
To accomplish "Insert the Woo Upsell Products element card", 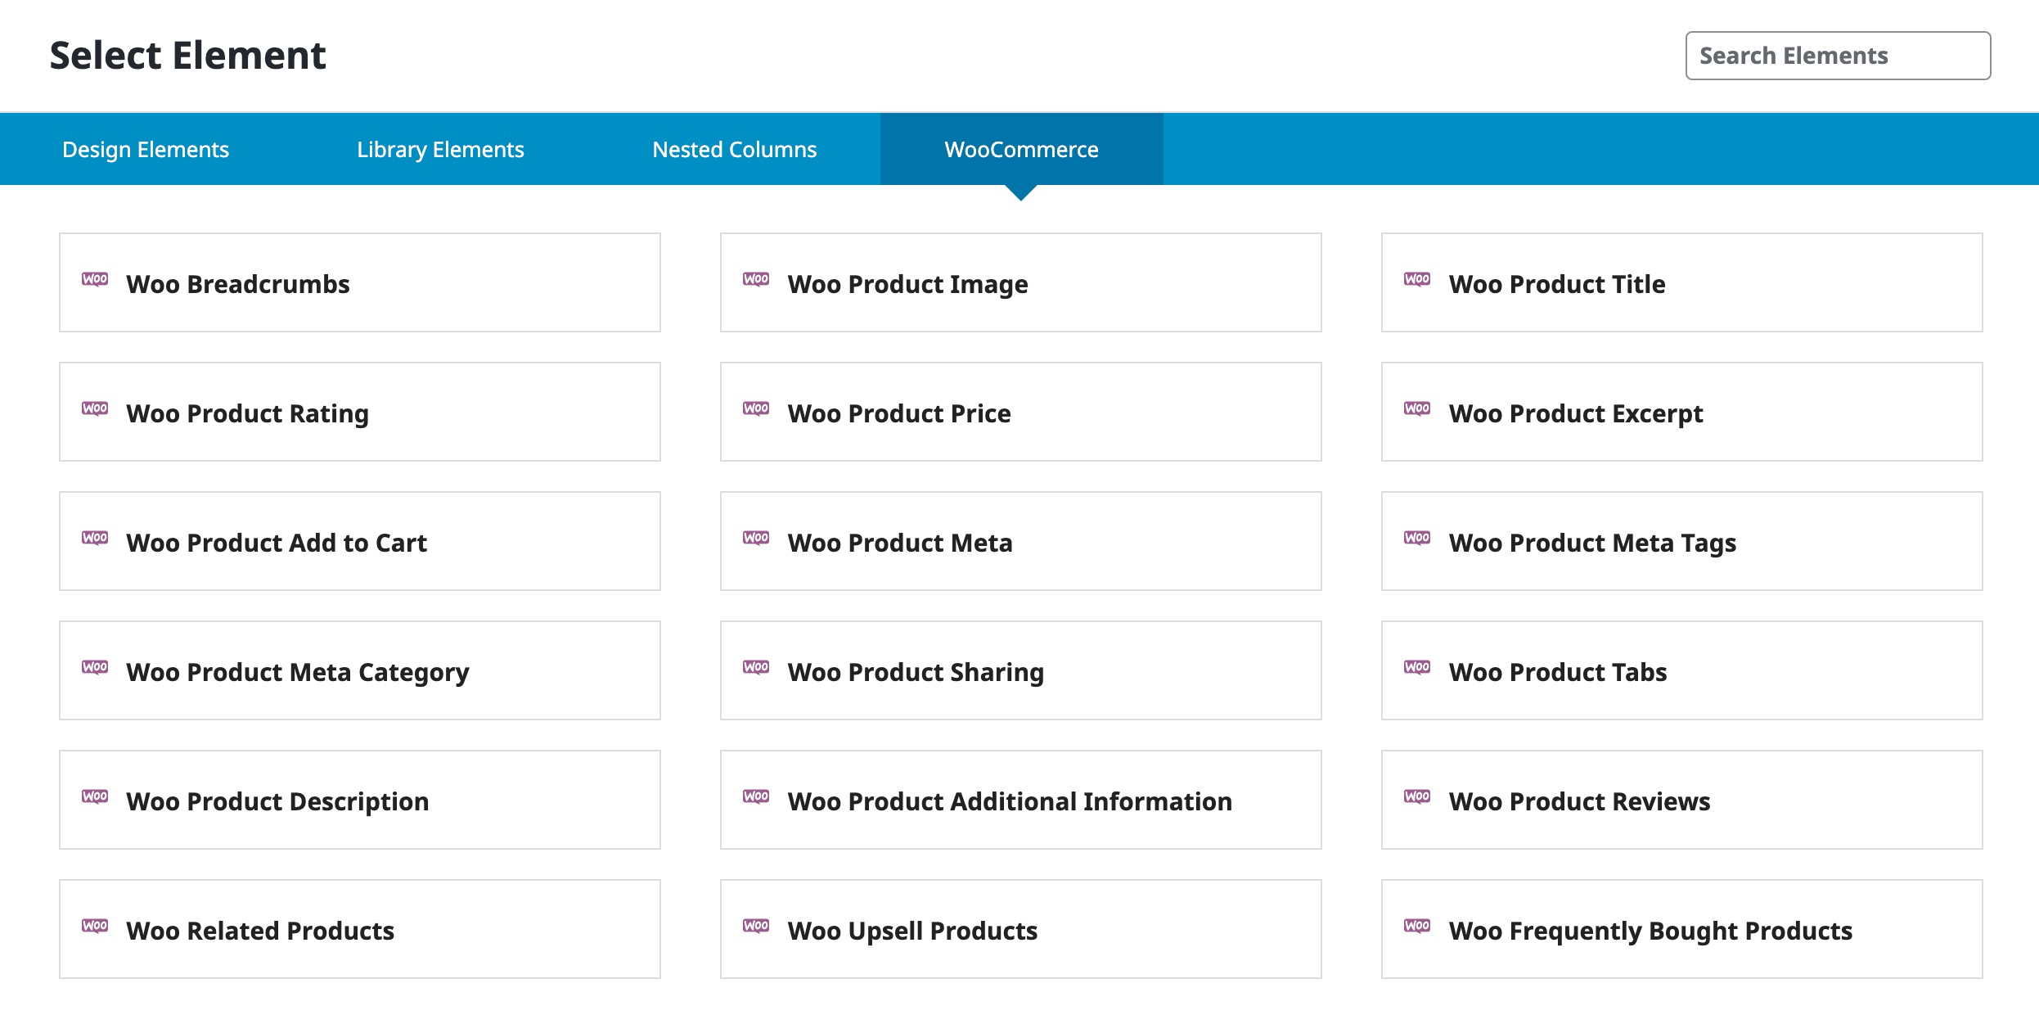I will 1021,929.
